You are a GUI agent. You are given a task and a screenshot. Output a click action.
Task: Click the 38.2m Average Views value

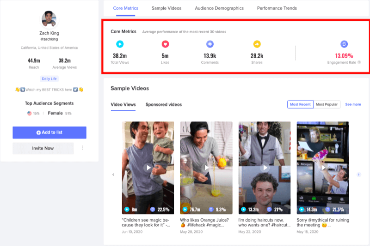click(x=65, y=61)
